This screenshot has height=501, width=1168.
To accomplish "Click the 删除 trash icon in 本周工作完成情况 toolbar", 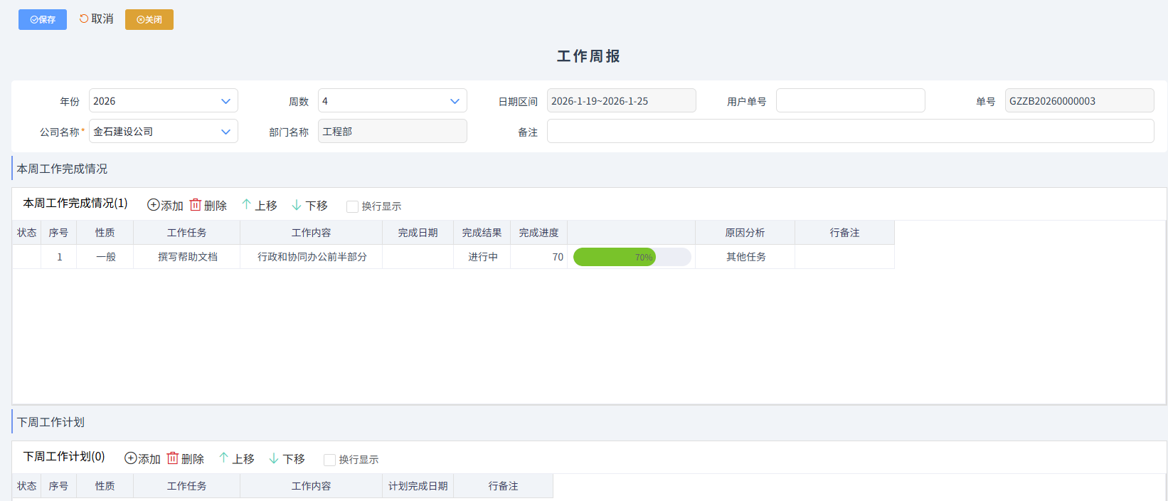I will (196, 205).
